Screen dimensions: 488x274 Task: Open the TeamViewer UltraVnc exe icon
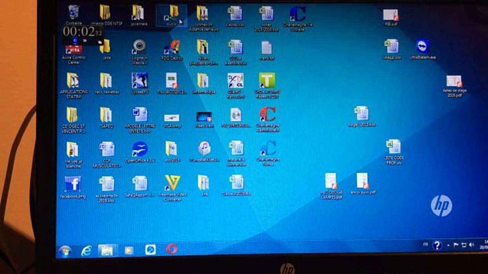422,49
